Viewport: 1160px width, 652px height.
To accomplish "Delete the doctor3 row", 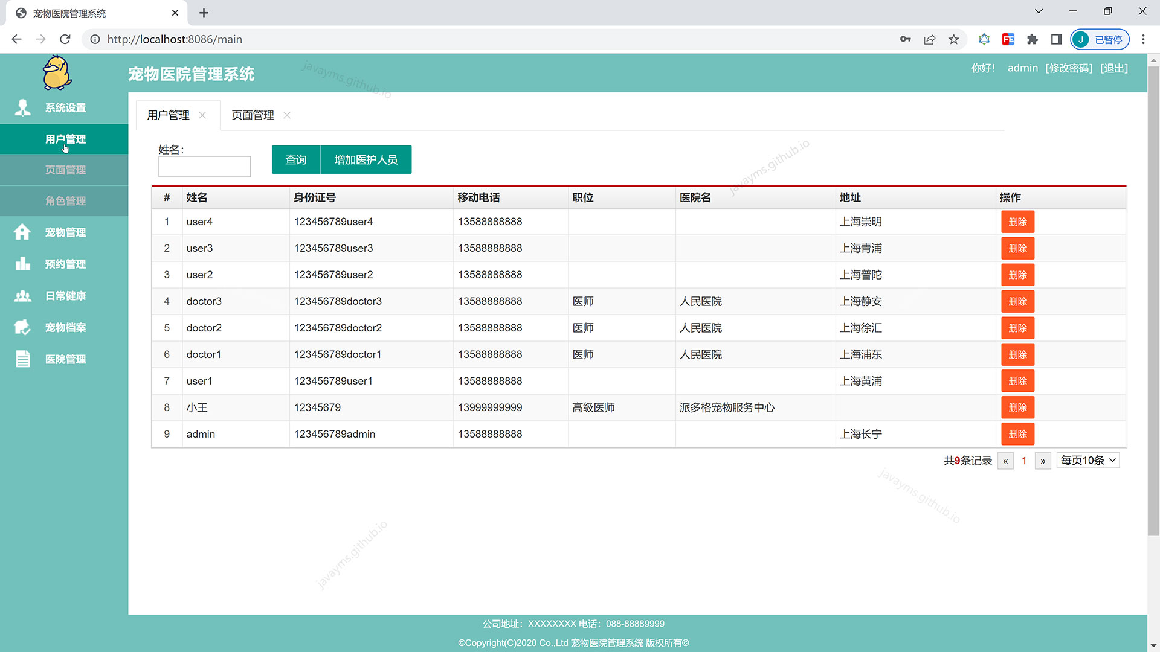I will click(1018, 302).
